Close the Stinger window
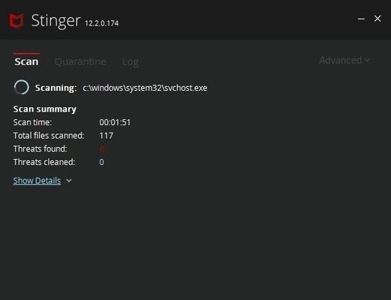 (x=377, y=19)
